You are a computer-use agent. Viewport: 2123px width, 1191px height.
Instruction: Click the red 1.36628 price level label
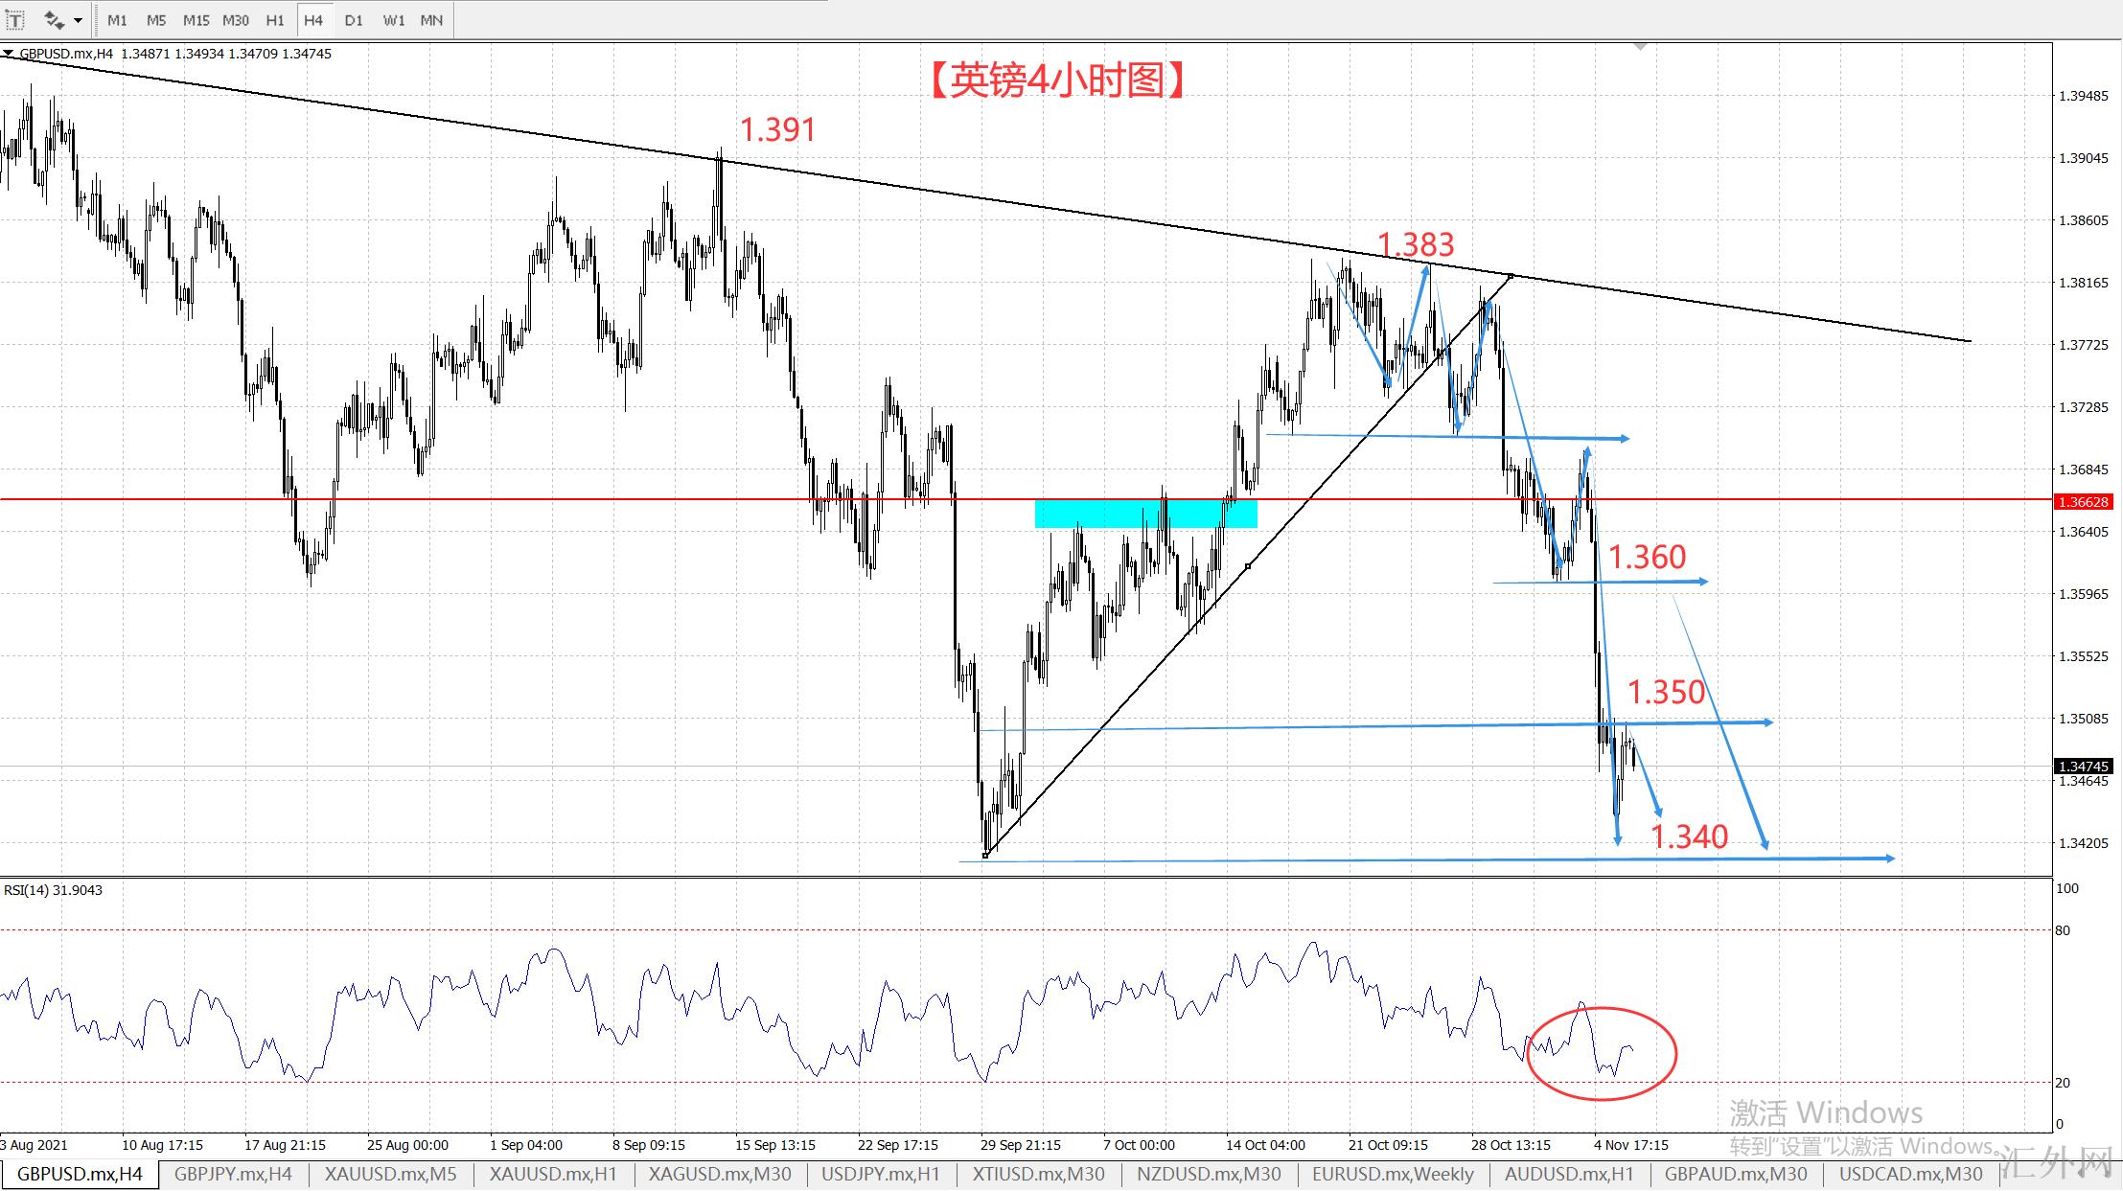[2083, 502]
